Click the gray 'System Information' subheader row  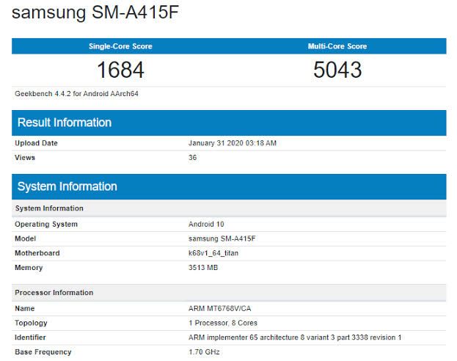pos(229,208)
